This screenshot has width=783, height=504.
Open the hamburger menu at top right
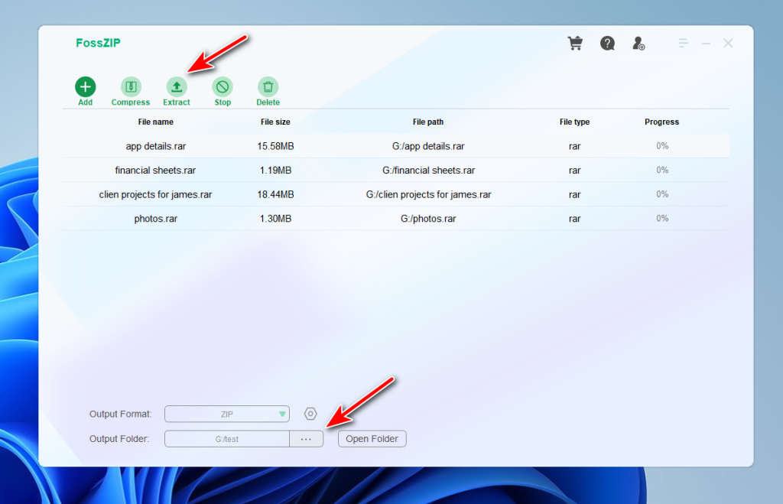point(683,43)
